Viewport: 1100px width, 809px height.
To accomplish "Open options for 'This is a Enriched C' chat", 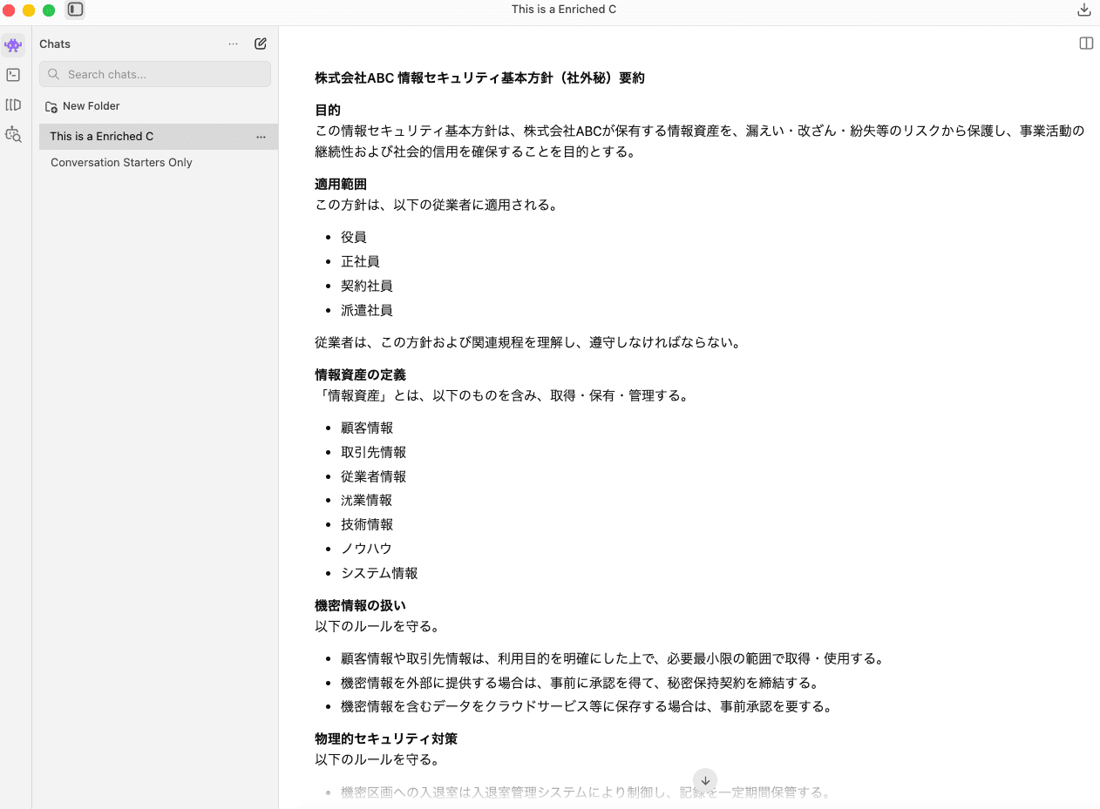I will click(x=261, y=137).
